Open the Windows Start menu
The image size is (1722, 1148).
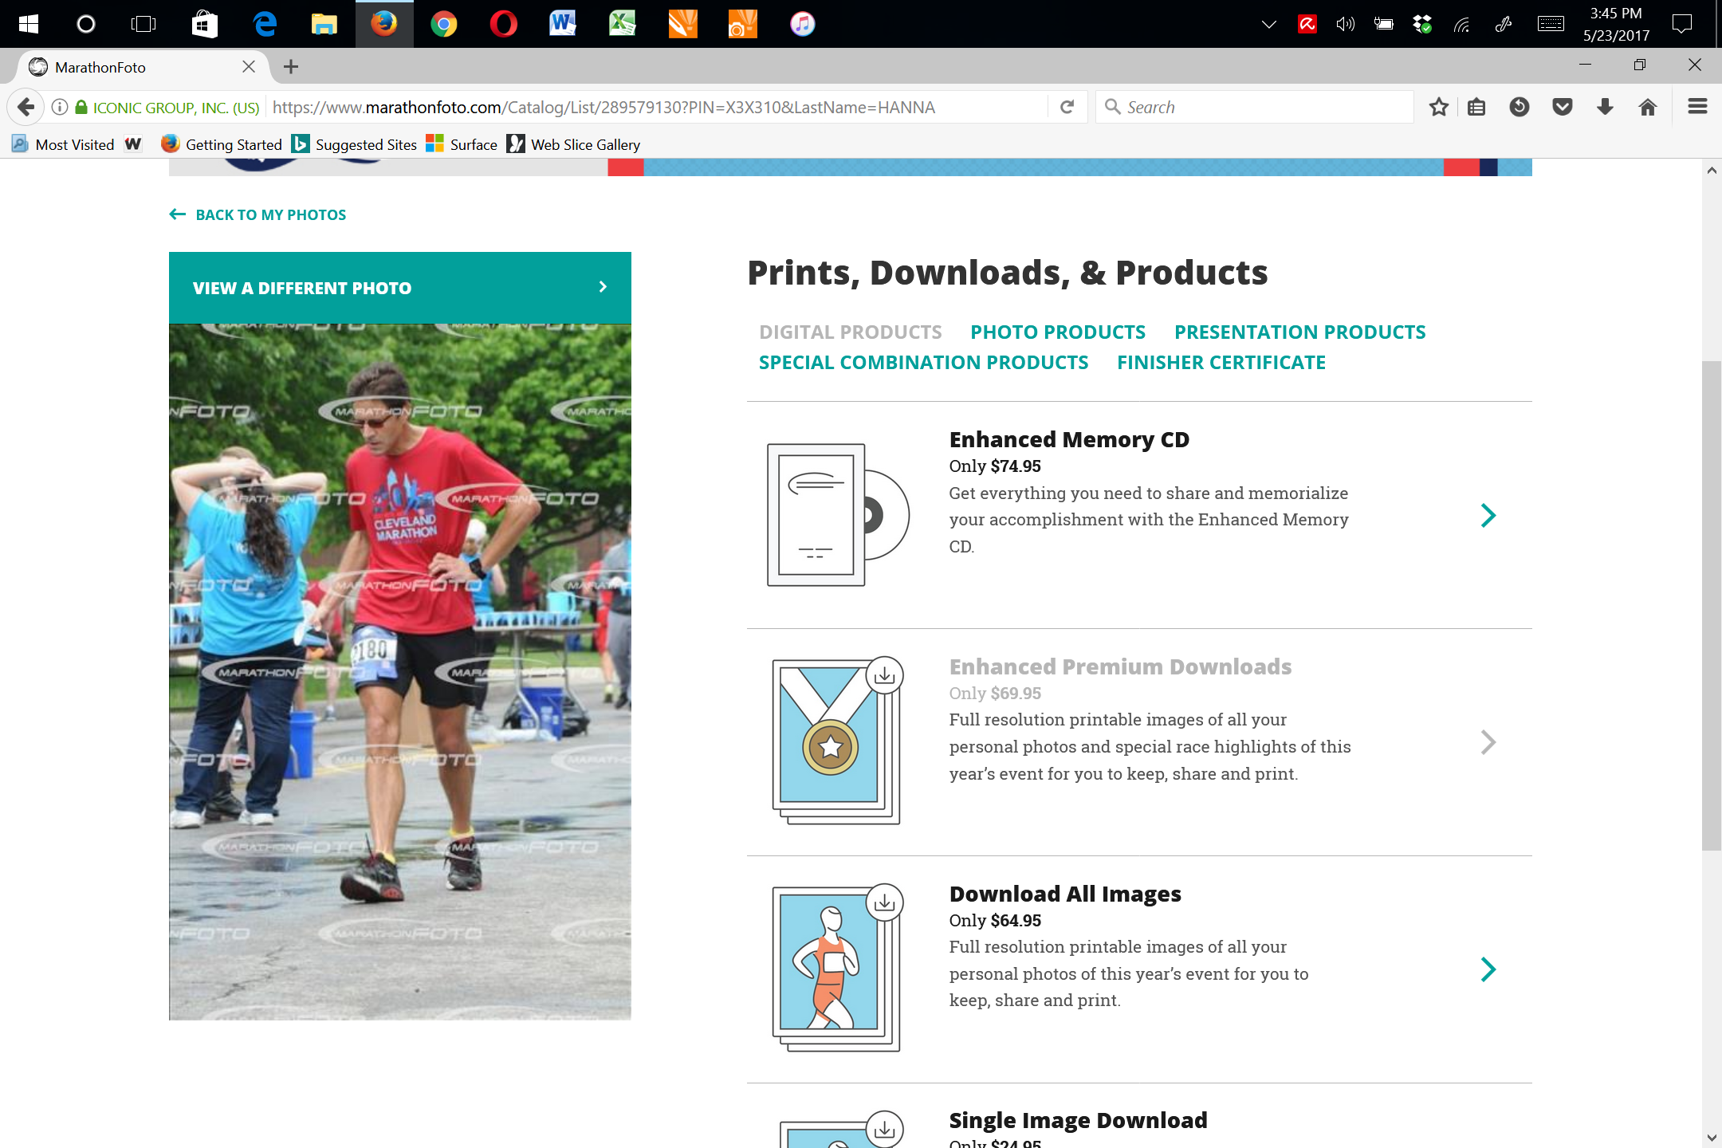point(28,24)
